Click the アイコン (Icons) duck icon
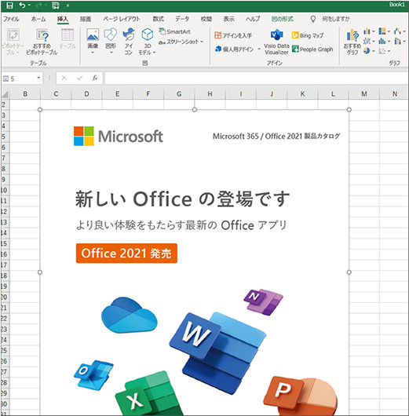 pos(129,35)
